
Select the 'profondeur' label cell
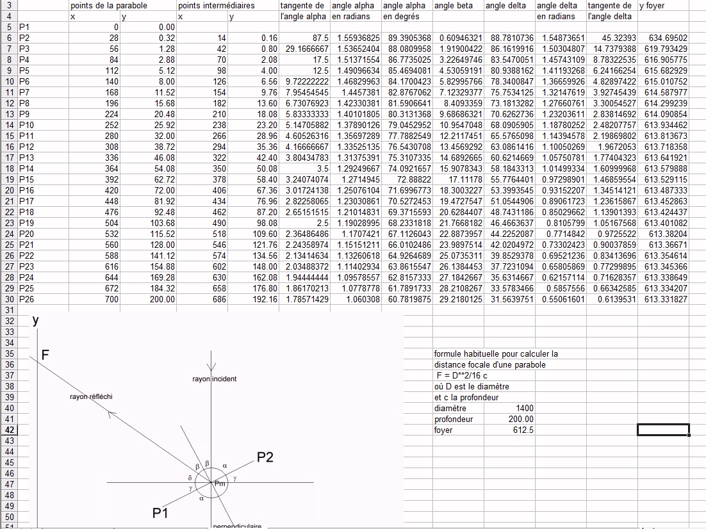tap(458, 419)
